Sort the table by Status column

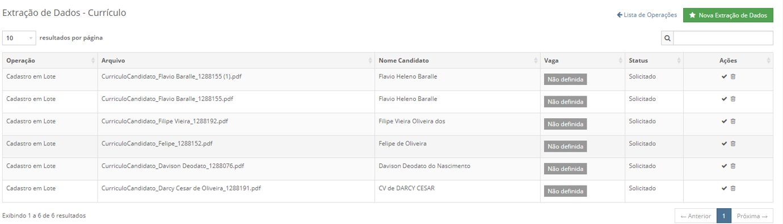(x=654, y=61)
